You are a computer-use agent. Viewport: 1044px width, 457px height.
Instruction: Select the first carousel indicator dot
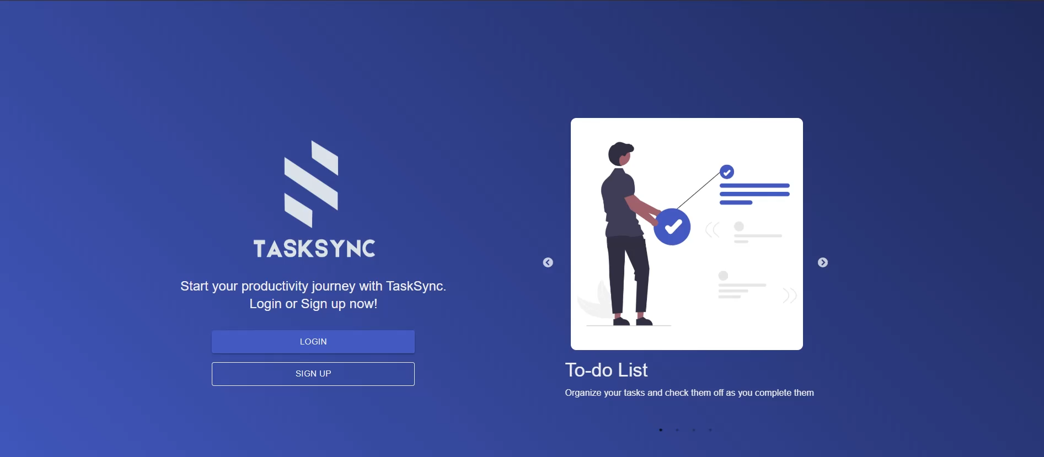click(x=661, y=430)
